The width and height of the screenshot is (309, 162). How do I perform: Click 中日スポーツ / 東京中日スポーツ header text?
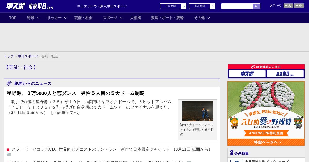102,6
